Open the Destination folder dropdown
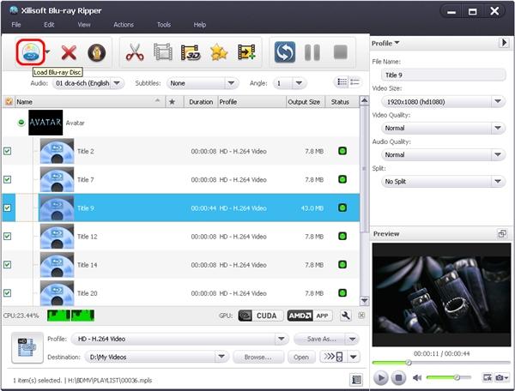This screenshot has width=515, height=391. pyautogui.click(x=157, y=357)
